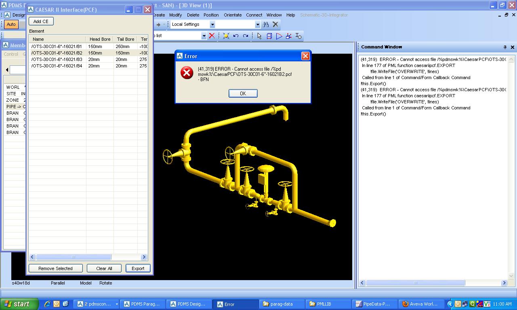Close the Command Window panel
Screen dimensions: 517x310
(513, 47)
